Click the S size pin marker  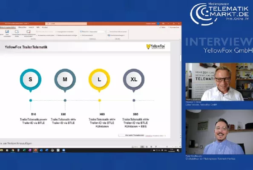coord(31,80)
